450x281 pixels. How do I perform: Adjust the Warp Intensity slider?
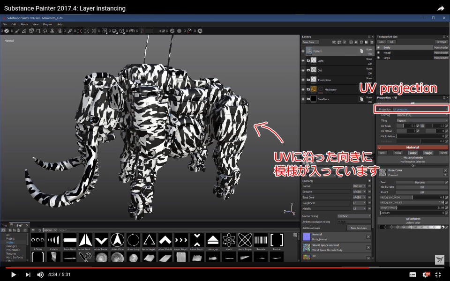point(412,207)
